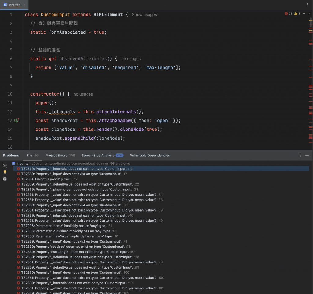The width and height of the screenshot is (313, 294).
Task: Hide the Problems tool window (minimize dash)
Action: [x=307, y=155]
